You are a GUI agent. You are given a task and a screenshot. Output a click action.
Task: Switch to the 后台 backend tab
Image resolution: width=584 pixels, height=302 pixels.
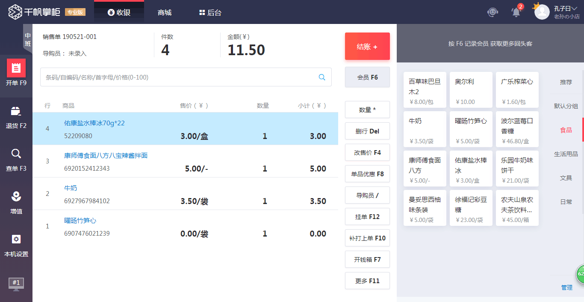tap(209, 12)
